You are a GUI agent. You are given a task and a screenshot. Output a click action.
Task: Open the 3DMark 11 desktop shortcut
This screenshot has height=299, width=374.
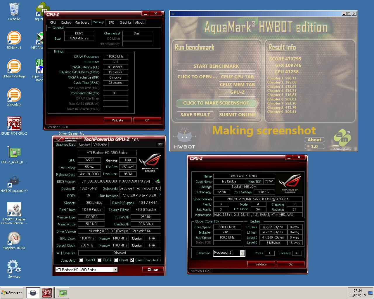(14, 40)
